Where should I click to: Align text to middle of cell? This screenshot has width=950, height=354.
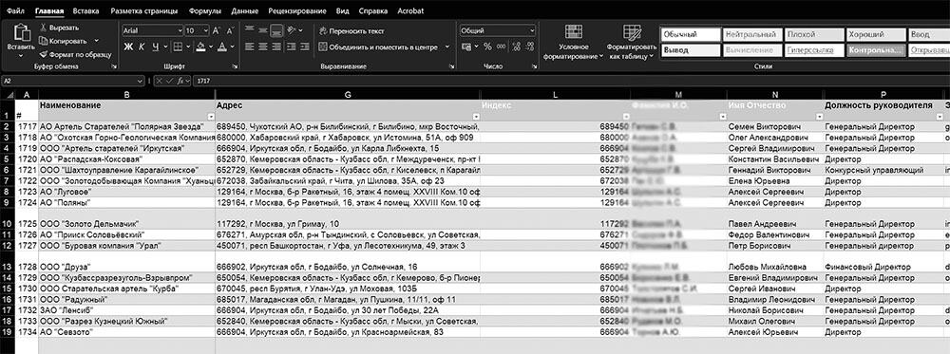pos(263,30)
